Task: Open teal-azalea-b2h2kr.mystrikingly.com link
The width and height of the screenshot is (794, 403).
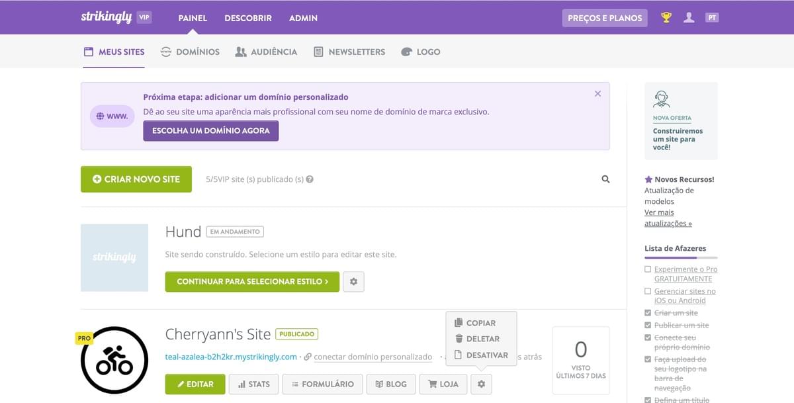Action: pos(231,357)
